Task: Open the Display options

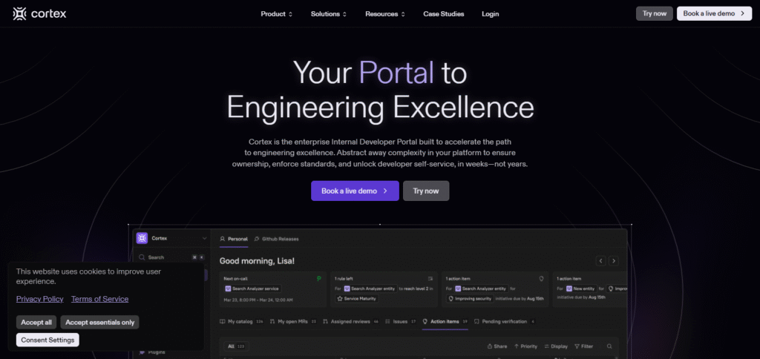Action: pyautogui.click(x=556, y=346)
